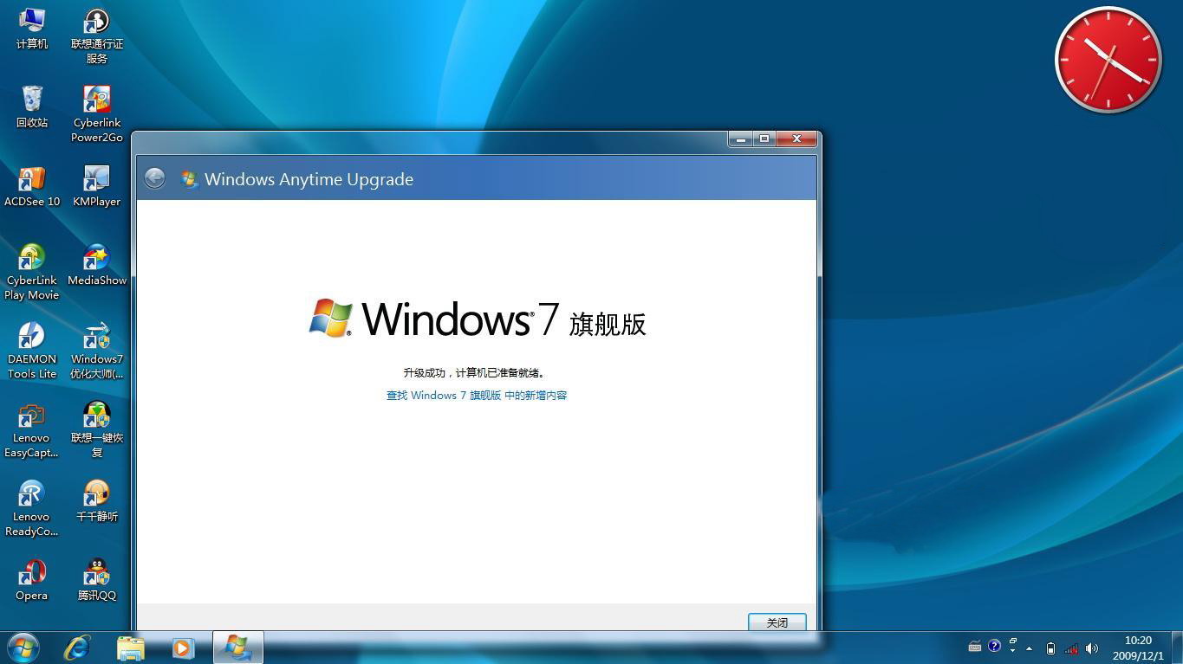Open the language bar options chevron

pyautogui.click(x=1012, y=648)
